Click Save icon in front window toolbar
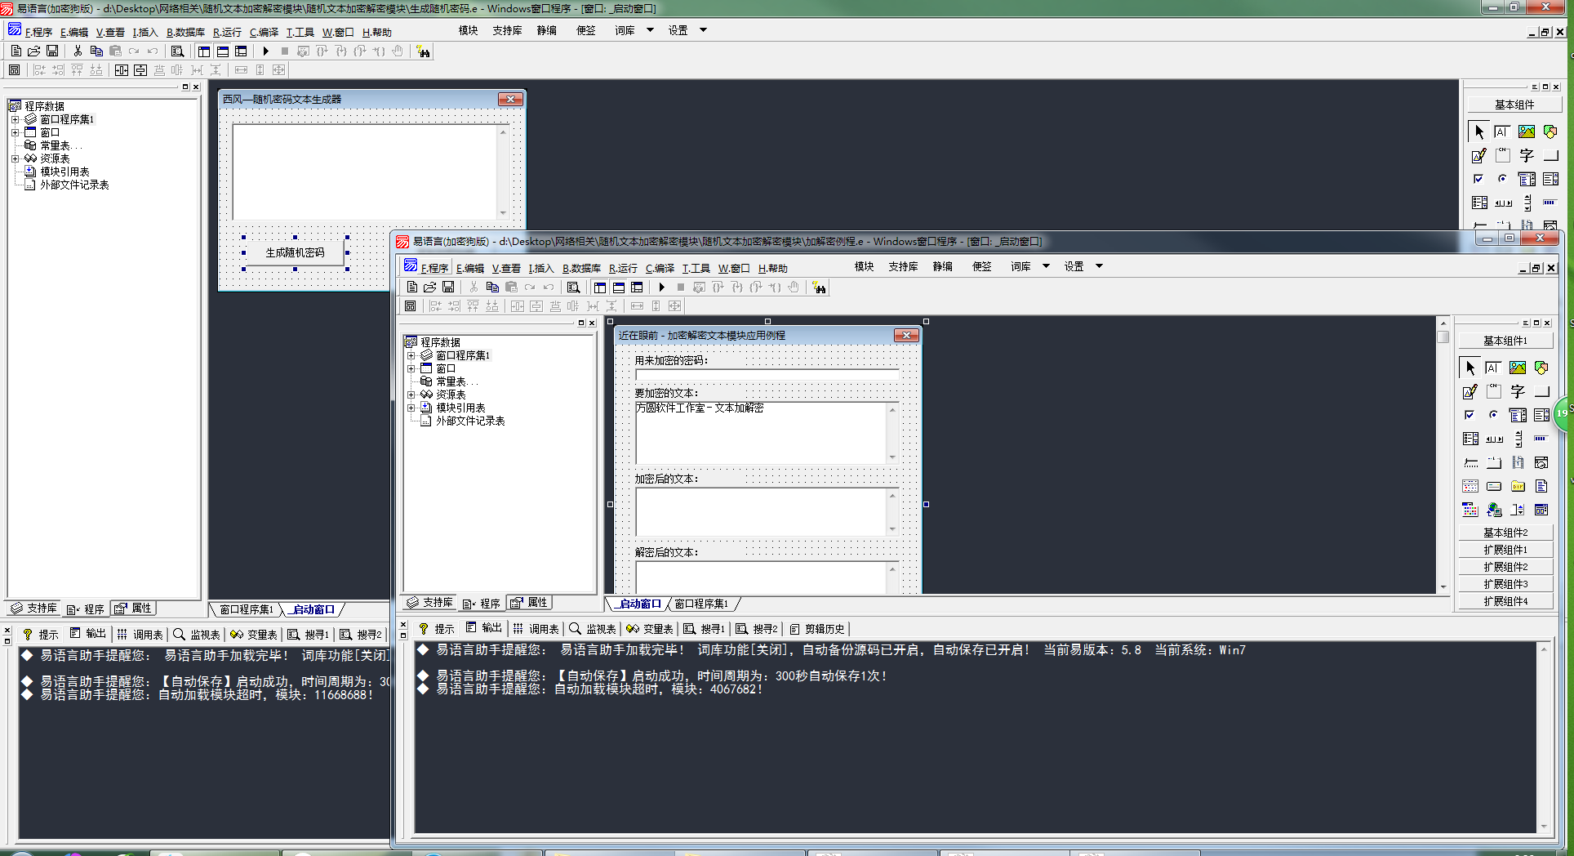Screen dimensions: 1574x856 click(448, 287)
